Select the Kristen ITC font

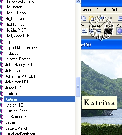tap(14, 105)
